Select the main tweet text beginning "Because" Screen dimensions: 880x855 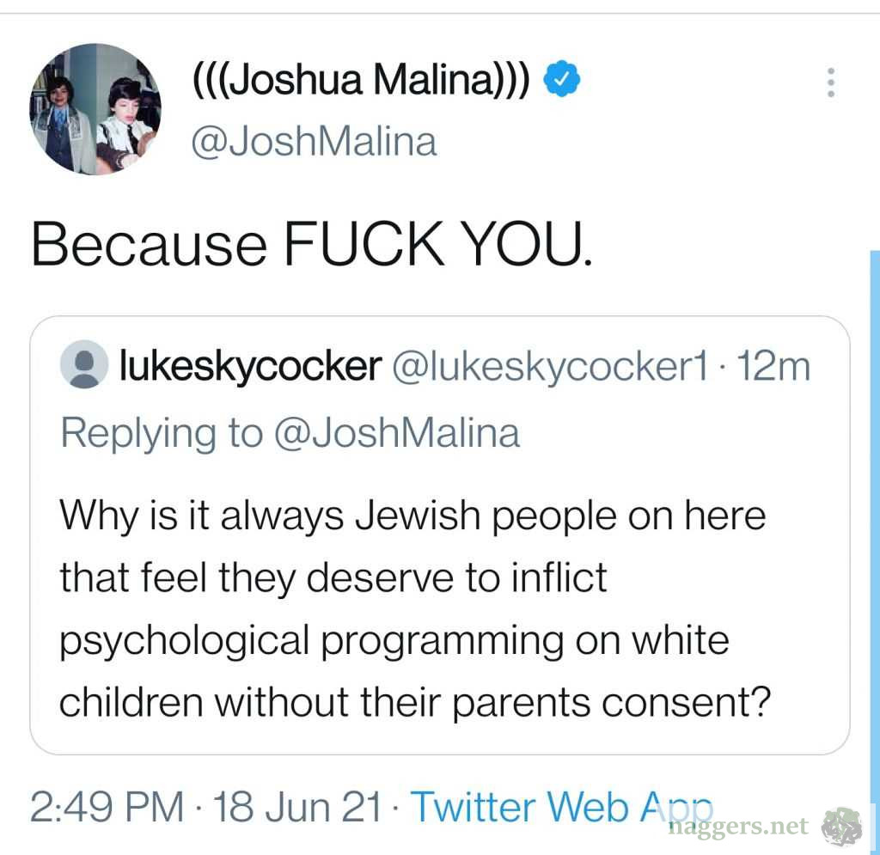coord(311,243)
